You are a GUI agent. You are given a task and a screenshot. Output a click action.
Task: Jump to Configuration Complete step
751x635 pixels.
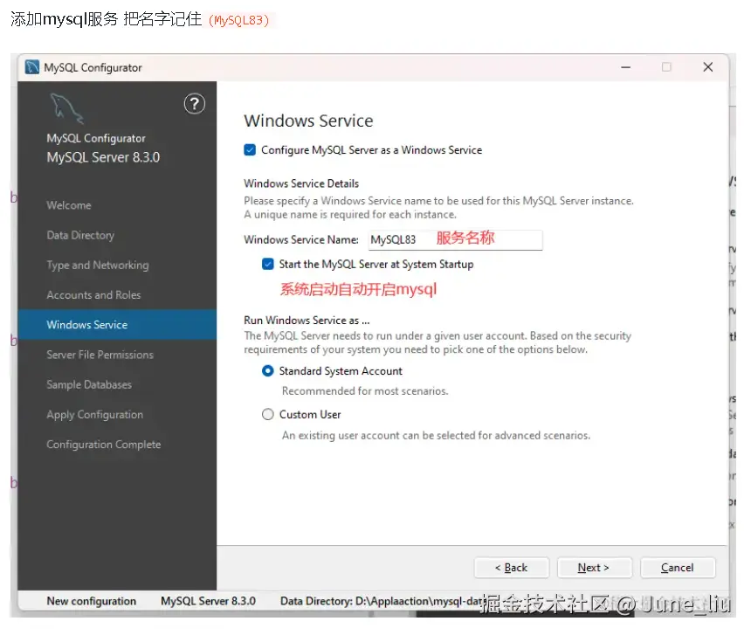(103, 445)
